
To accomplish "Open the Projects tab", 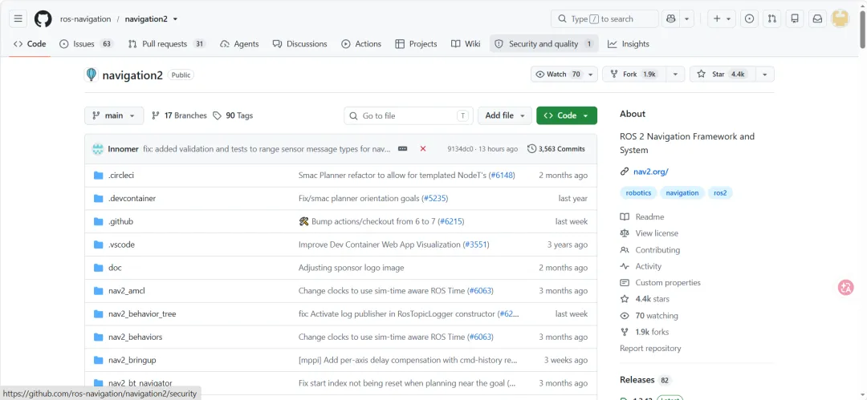I will 416,43.
